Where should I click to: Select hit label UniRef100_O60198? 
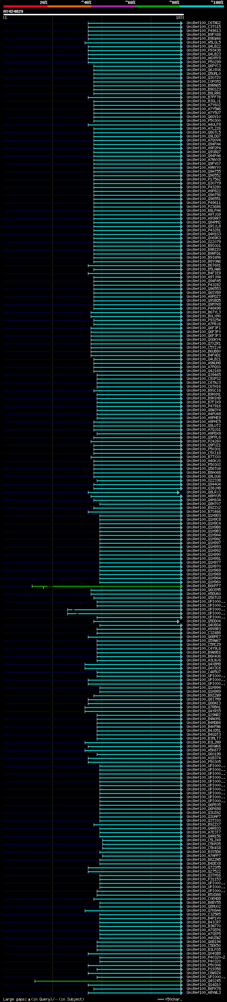click(x=204, y=754)
